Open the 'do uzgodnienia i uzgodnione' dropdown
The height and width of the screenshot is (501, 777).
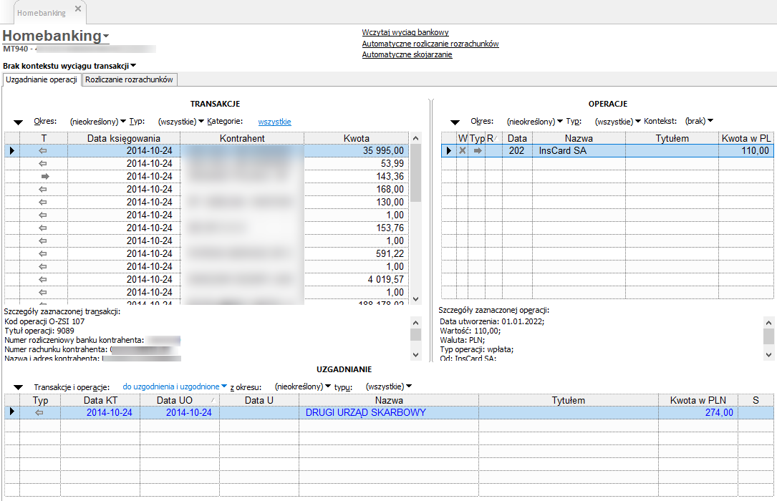pos(175,386)
